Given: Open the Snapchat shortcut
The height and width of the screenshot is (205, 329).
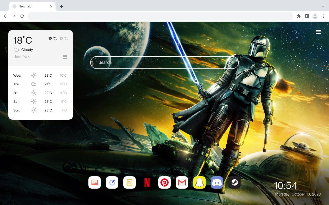Looking at the screenshot, I should pos(199,182).
